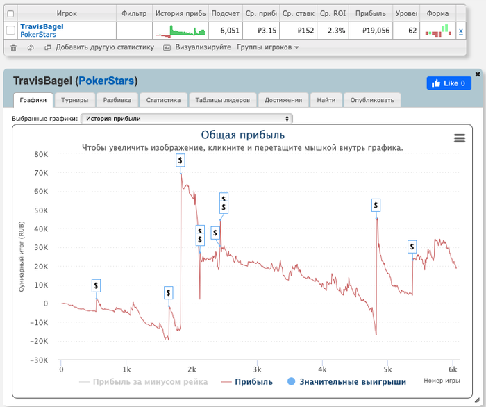
Task: Click the 6,051 count value
Action: [x=230, y=31]
